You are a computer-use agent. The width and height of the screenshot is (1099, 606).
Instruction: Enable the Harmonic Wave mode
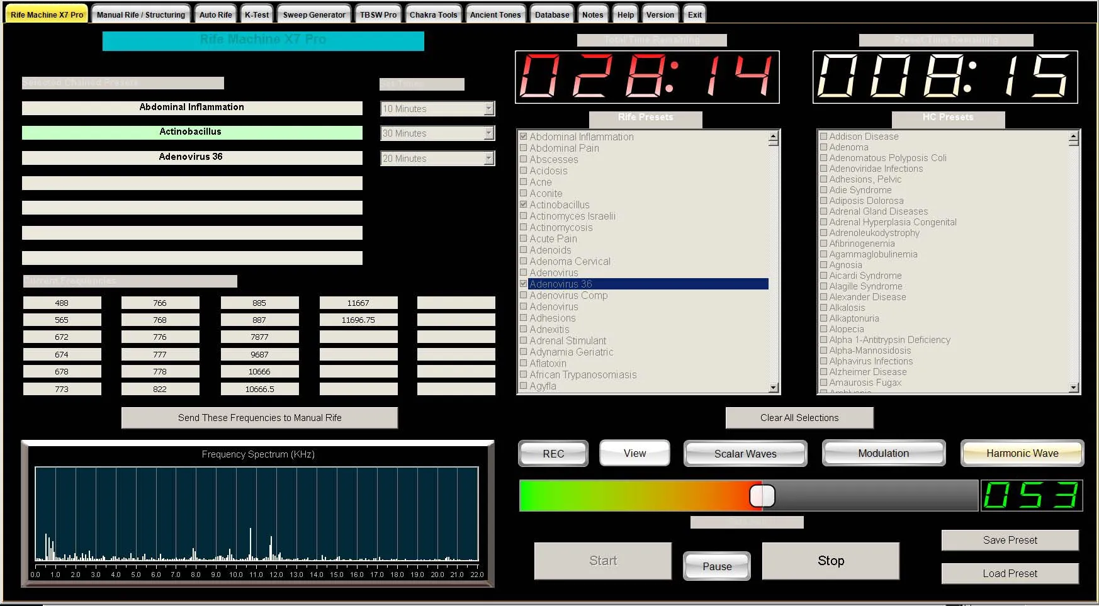(1022, 453)
